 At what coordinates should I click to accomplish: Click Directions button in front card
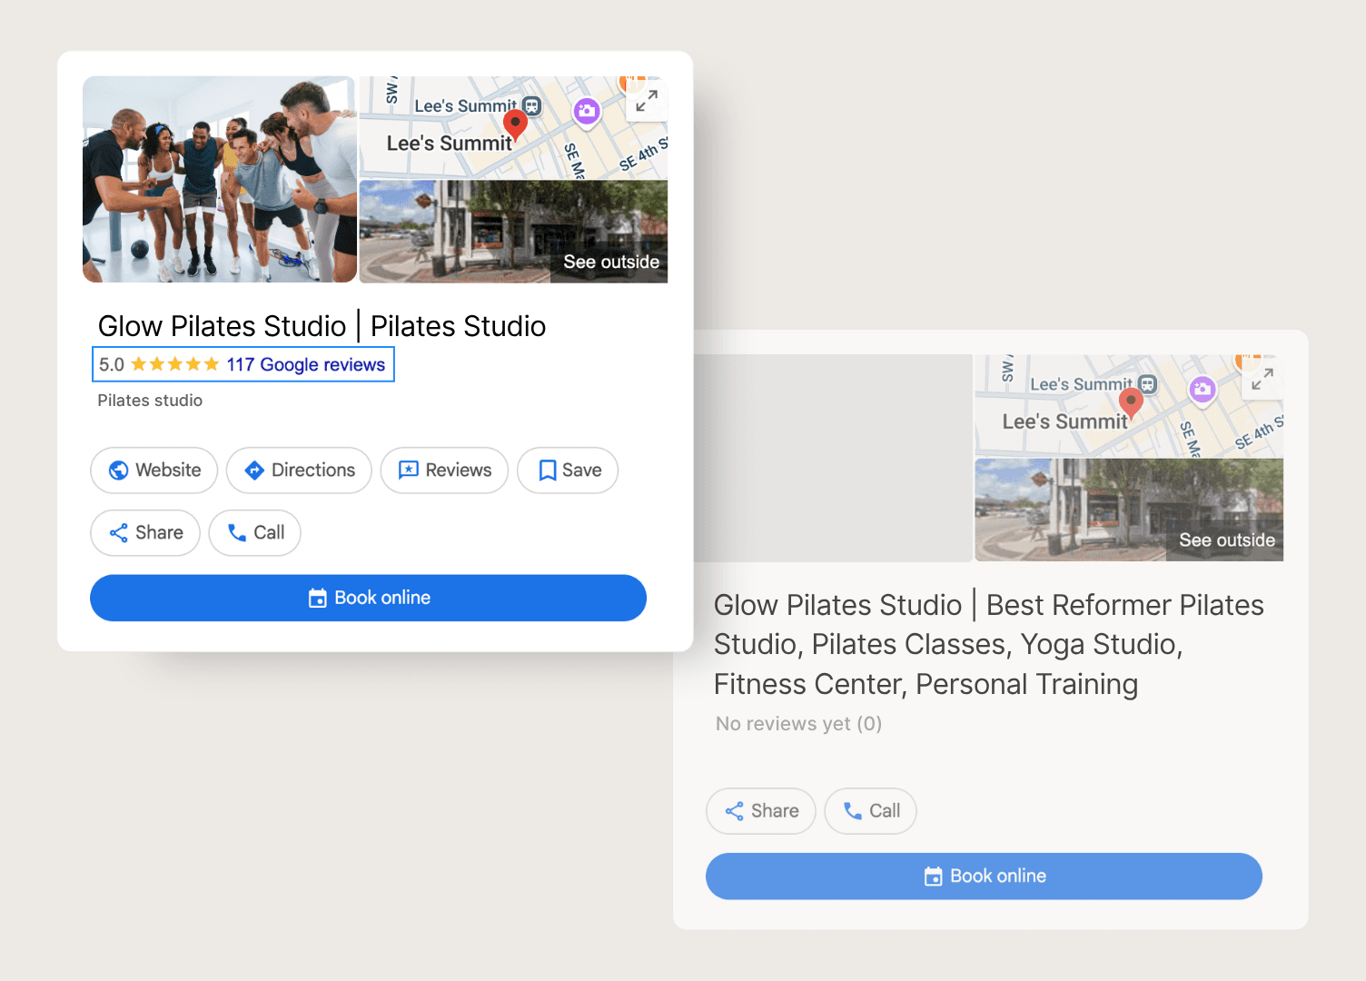pos(299,471)
